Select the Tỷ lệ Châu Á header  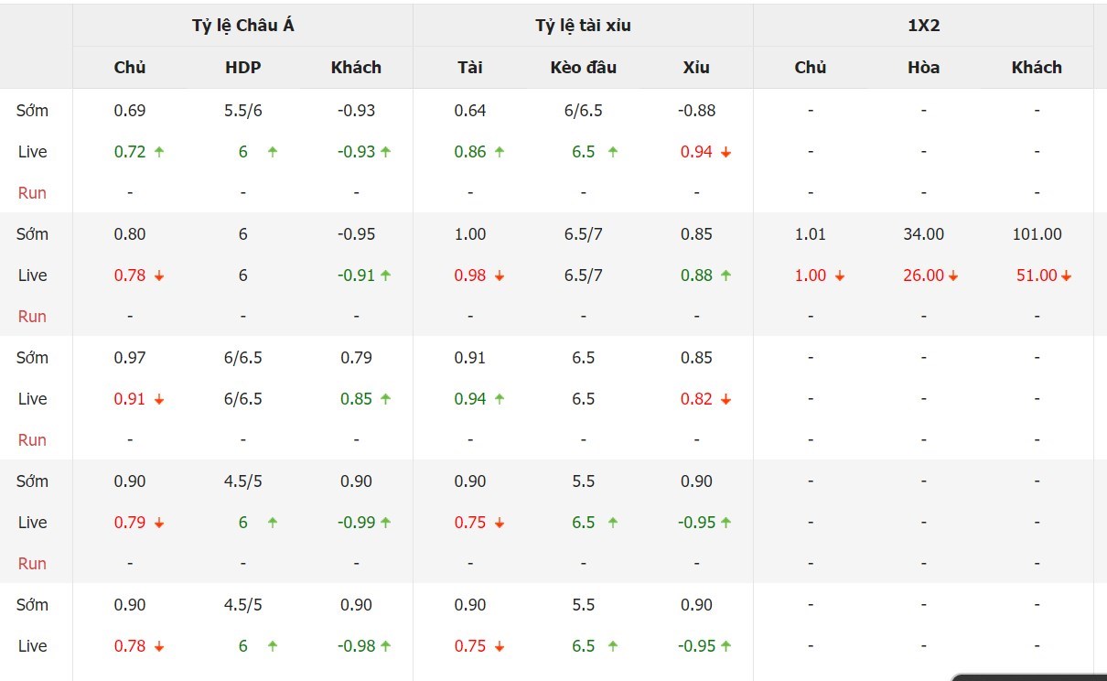coord(243,26)
